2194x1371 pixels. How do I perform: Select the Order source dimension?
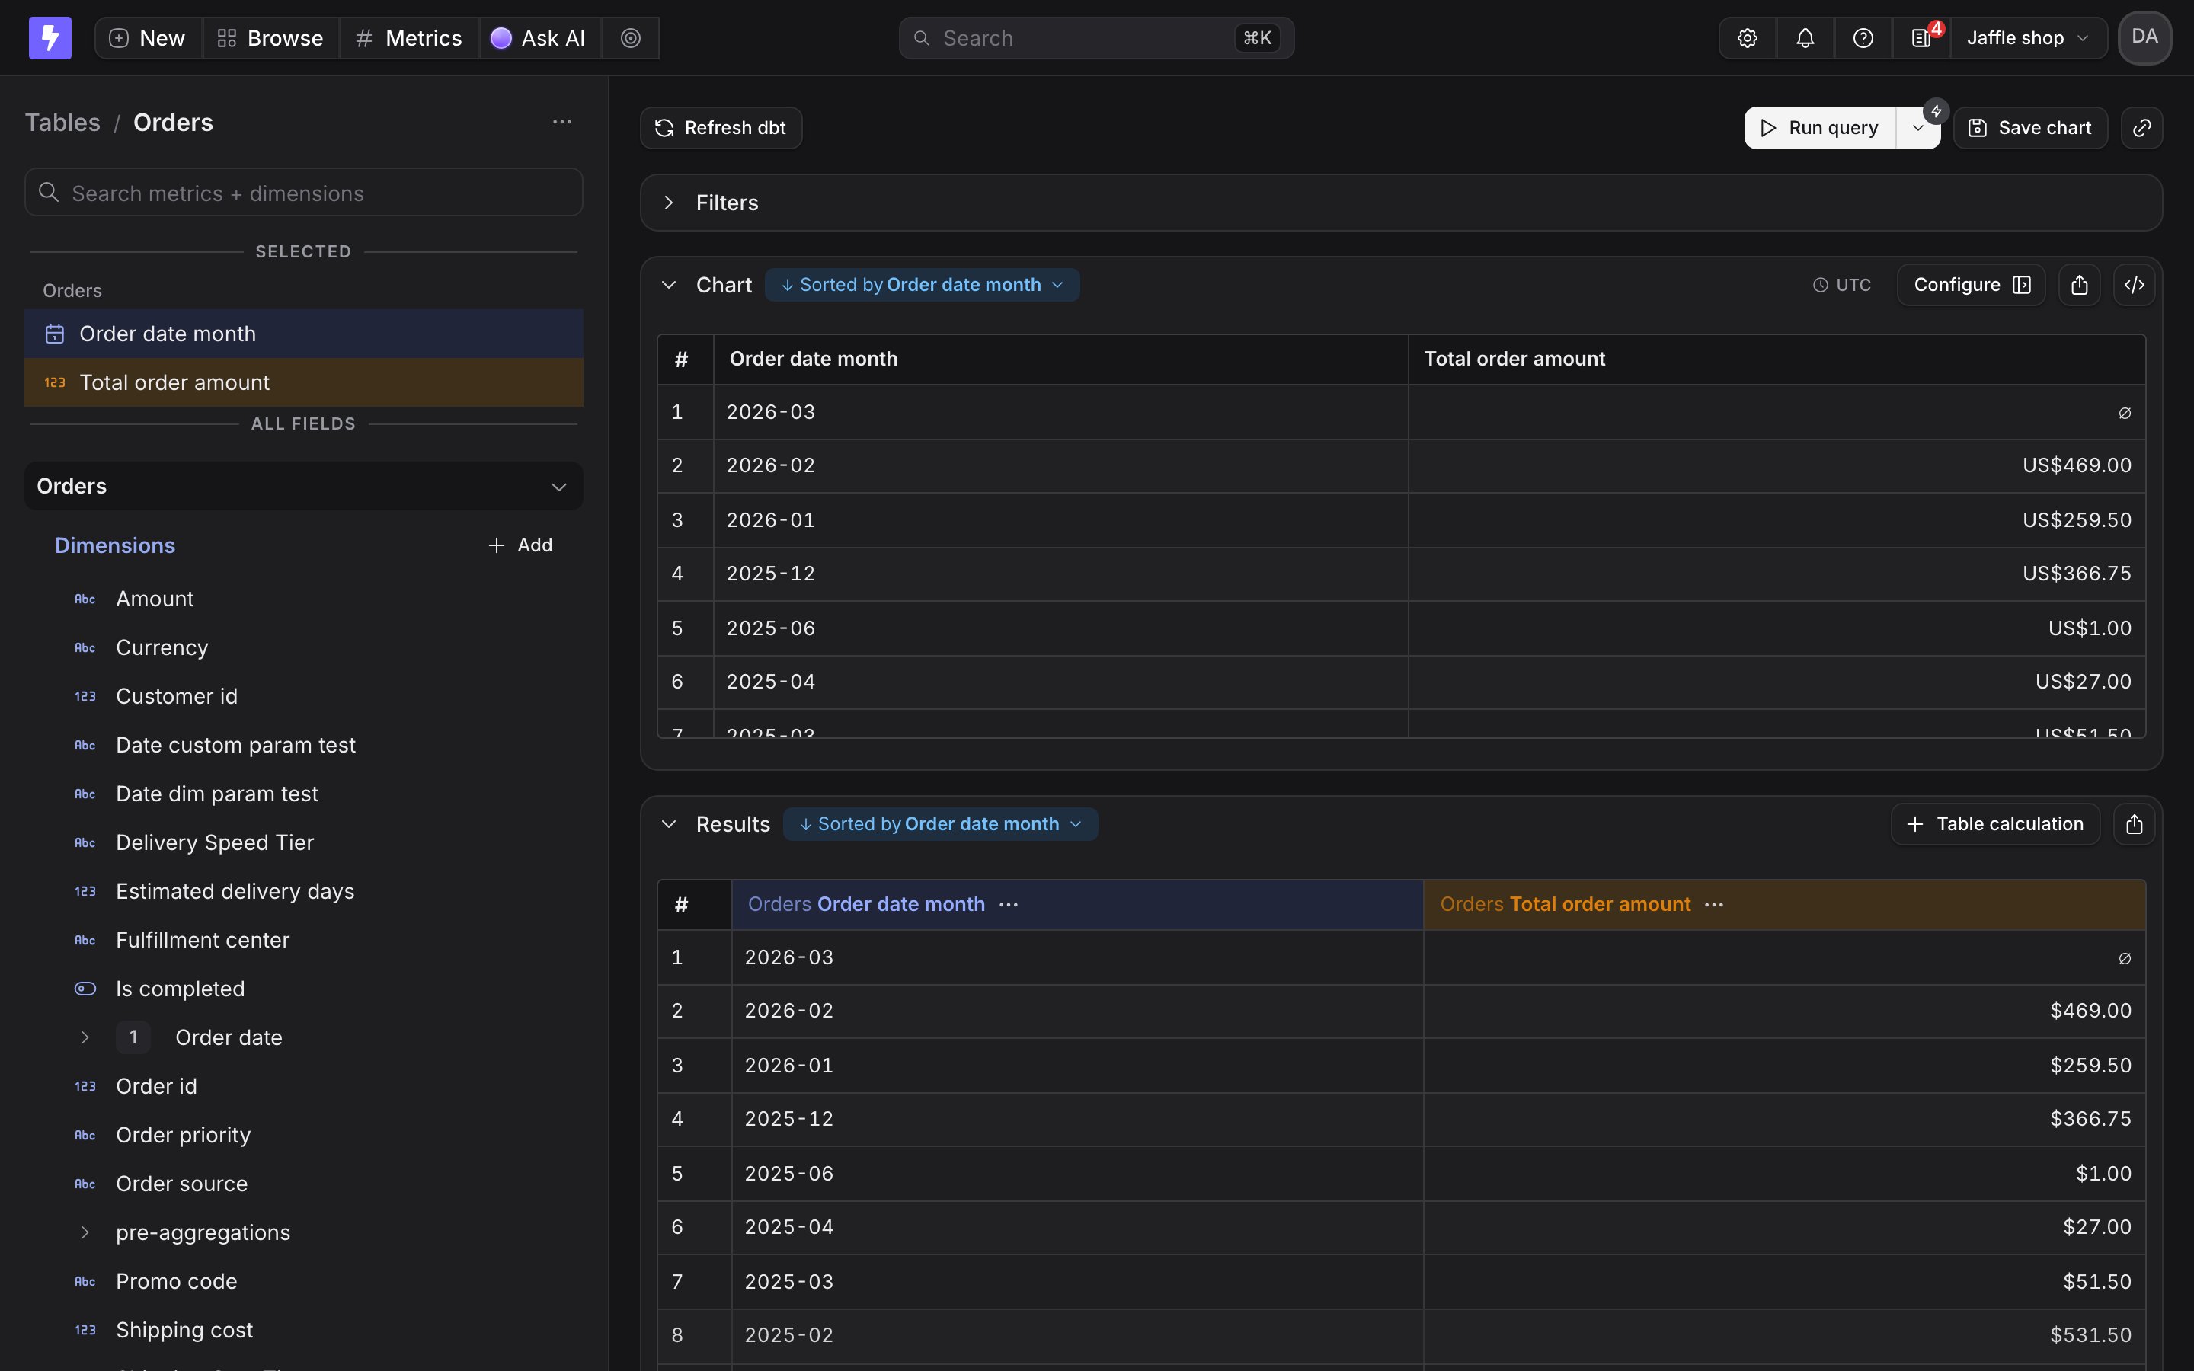click(304, 1184)
